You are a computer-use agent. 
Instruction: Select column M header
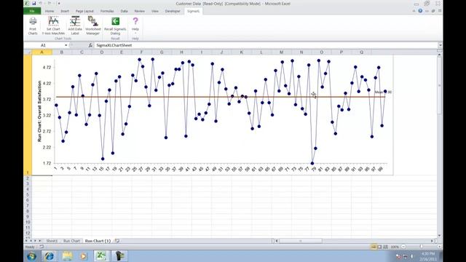tap(282, 52)
